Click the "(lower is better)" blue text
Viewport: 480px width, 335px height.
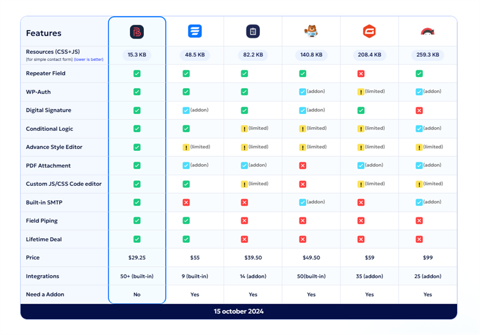point(88,60)
